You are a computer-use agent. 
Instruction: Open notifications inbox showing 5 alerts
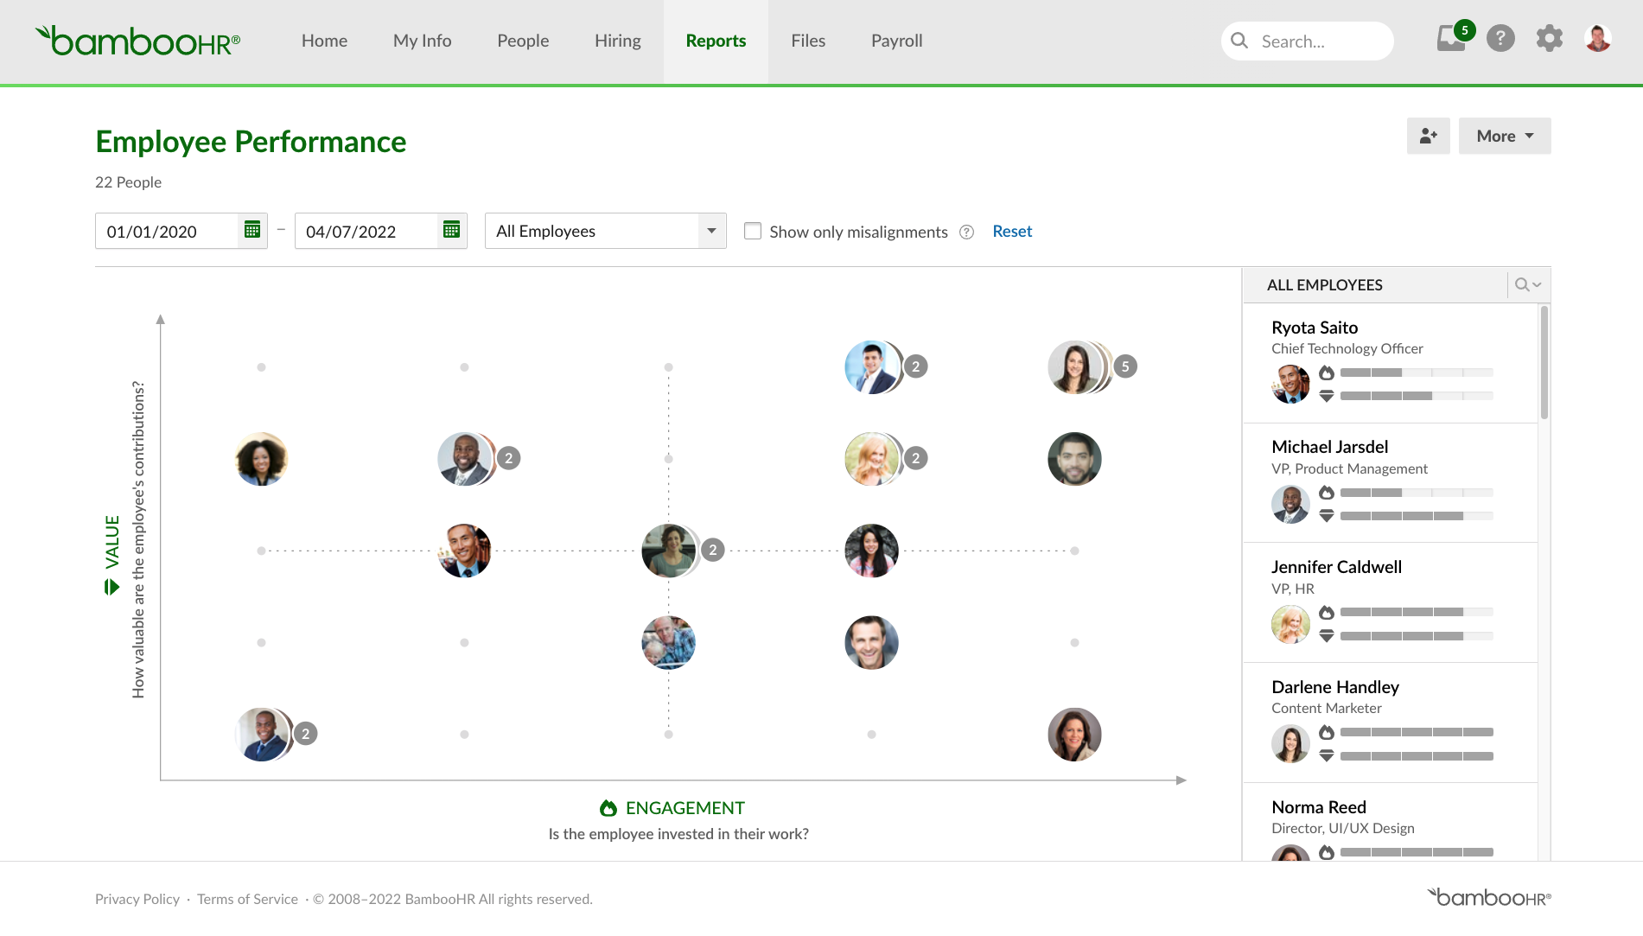1451,38
